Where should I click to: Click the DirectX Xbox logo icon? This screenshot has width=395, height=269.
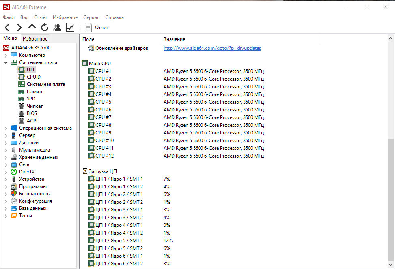(x=14, y=172)
